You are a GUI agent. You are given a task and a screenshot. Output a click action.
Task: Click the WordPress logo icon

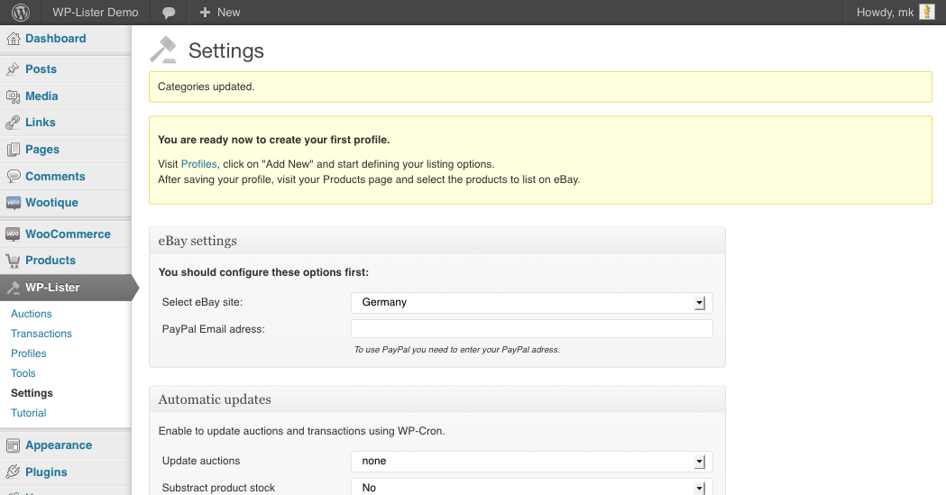point(21,12)
